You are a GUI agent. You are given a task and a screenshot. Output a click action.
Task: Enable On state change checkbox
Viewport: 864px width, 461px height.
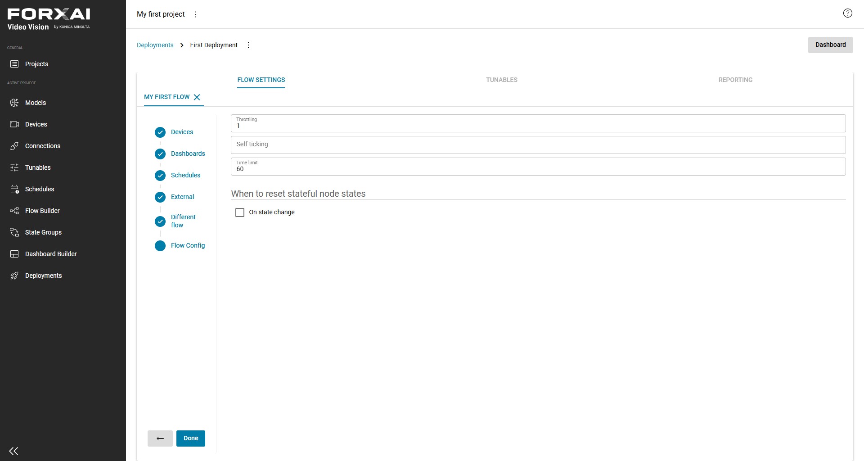[240, 212]
